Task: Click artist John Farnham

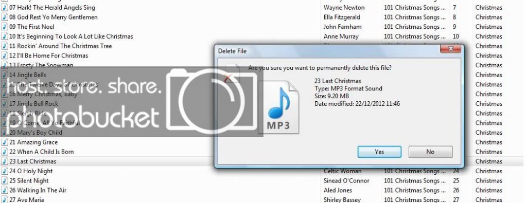Action: tap(342, 27)
